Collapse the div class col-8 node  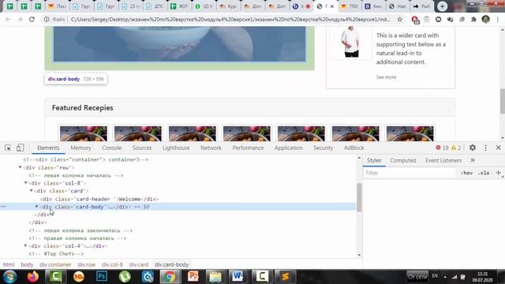[x=26, y=183]
